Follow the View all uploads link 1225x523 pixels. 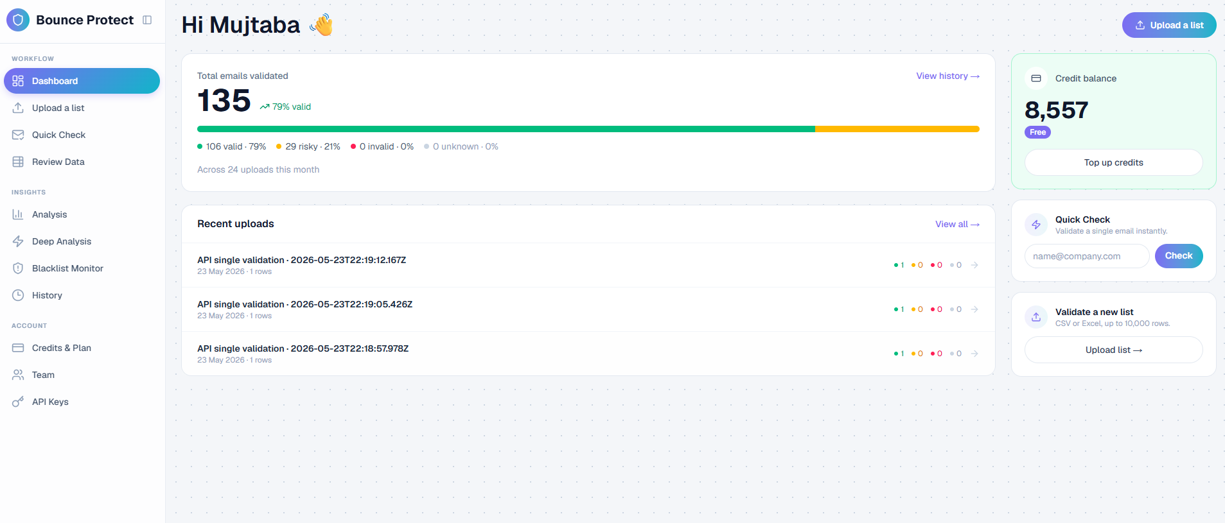coord(957,224)
